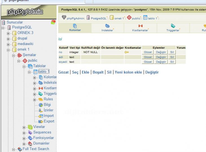Expand the Domainler node

[24, 144]
